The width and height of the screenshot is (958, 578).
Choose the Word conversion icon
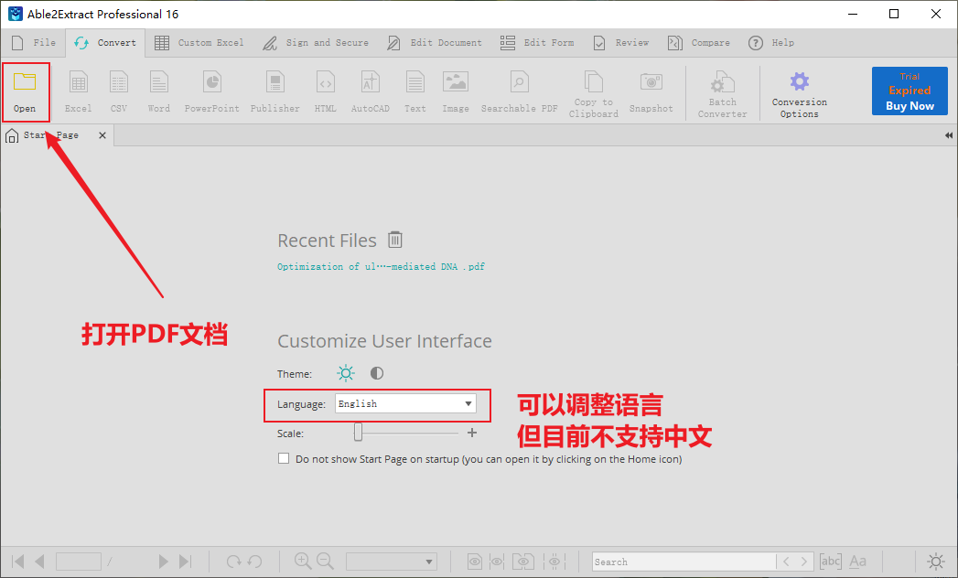[x=159, y=82]
